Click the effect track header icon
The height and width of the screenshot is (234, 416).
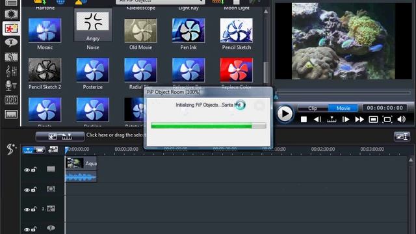[51, 189]
